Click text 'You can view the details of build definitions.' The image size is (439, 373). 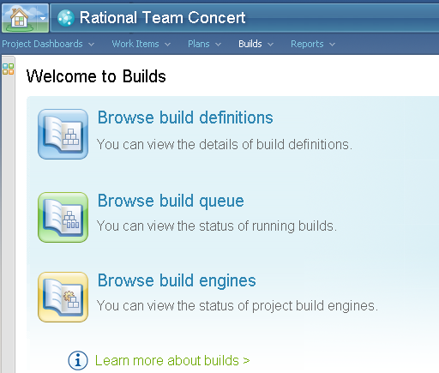click(x=225, y=145)
